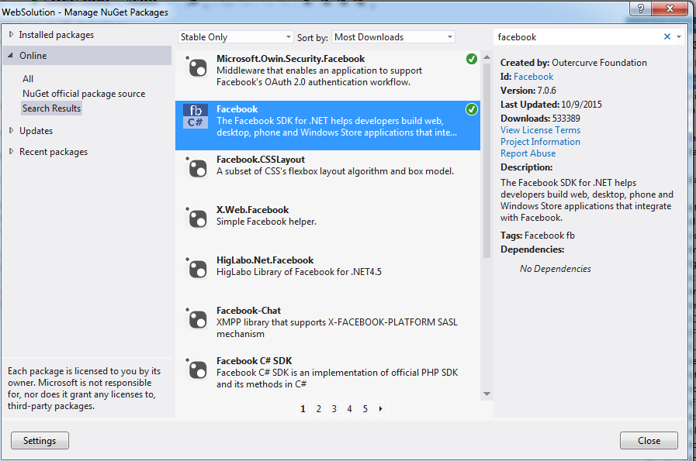Select All under Online

(x=28, y=79)
